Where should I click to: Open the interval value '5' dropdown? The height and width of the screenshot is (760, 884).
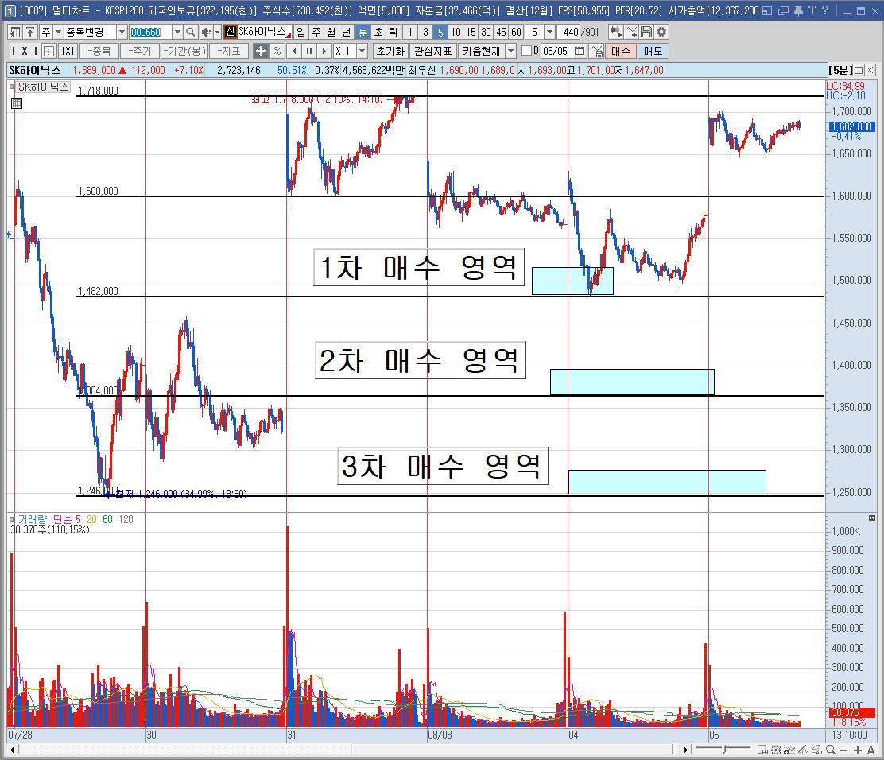(549, 32)
